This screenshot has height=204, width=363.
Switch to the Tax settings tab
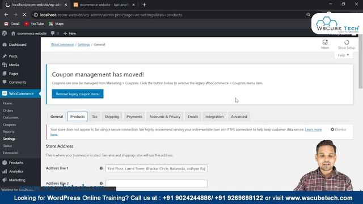(95, 117)
